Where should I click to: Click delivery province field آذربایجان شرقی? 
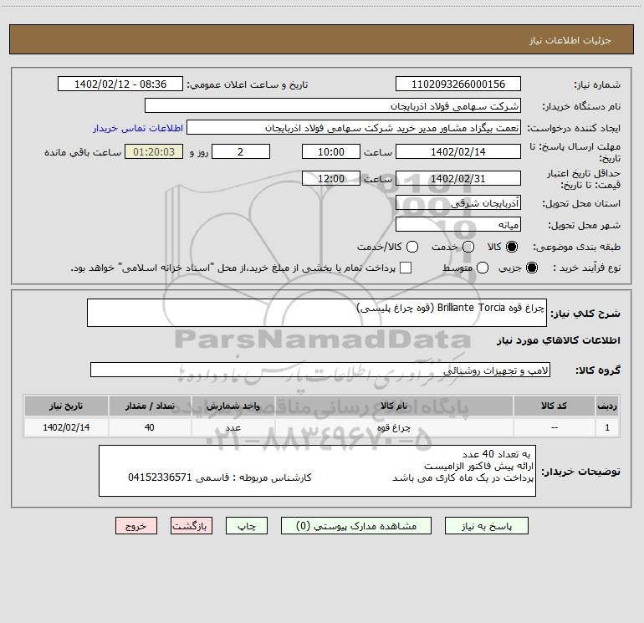tap(458, 202)
